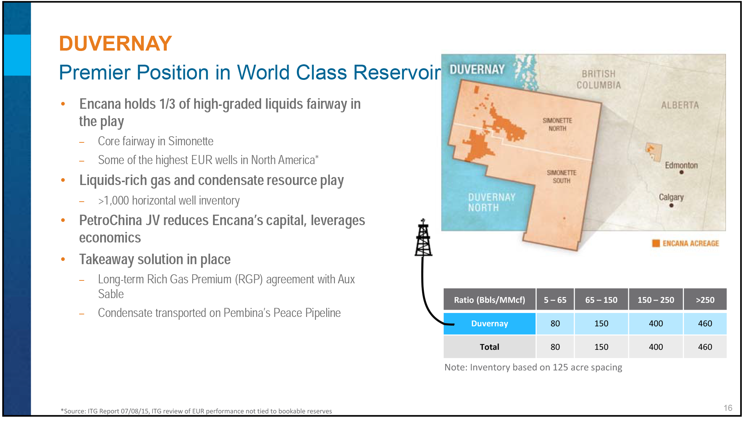The height and width of the screenshot is (421, 745).
Task: Click 'Some of the highest EUR wells' line
Action: [x=208, y=160]
